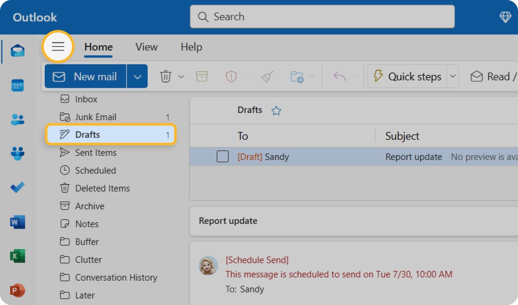The width and height of the screenshot is (518, 305).
Task: Select the checkbox for Sandy draft
Action: tap(222, 156)
